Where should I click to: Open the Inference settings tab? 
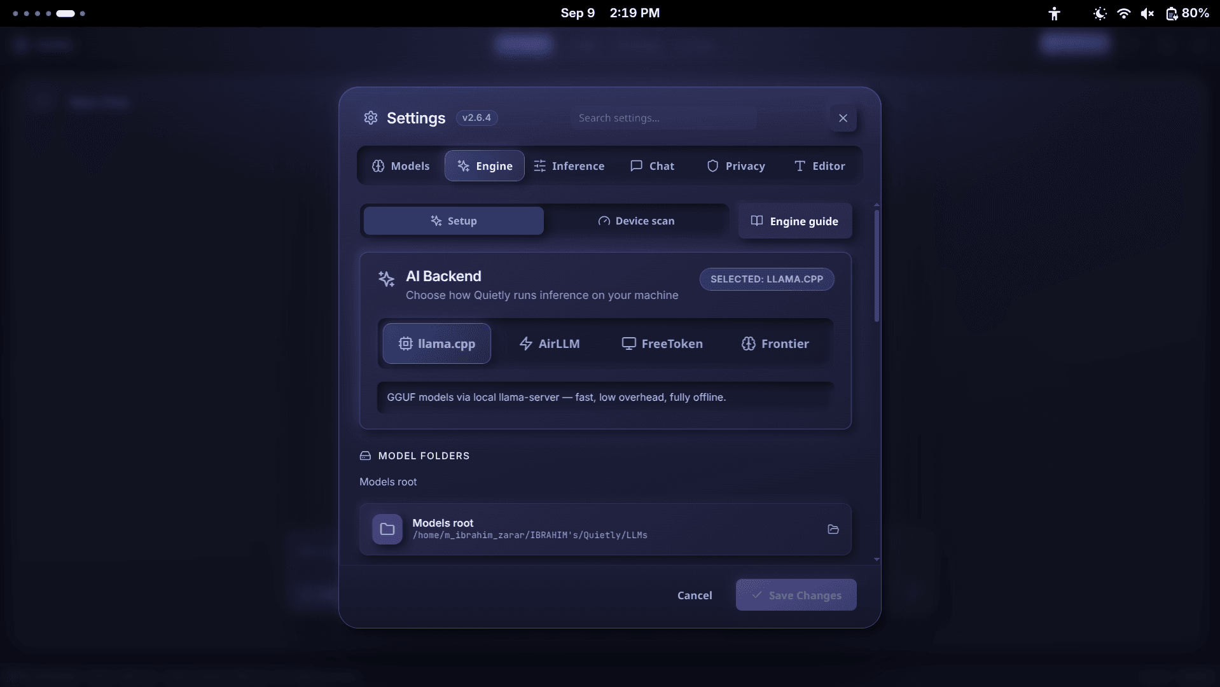pyautogui.click(x=569, y=166)
